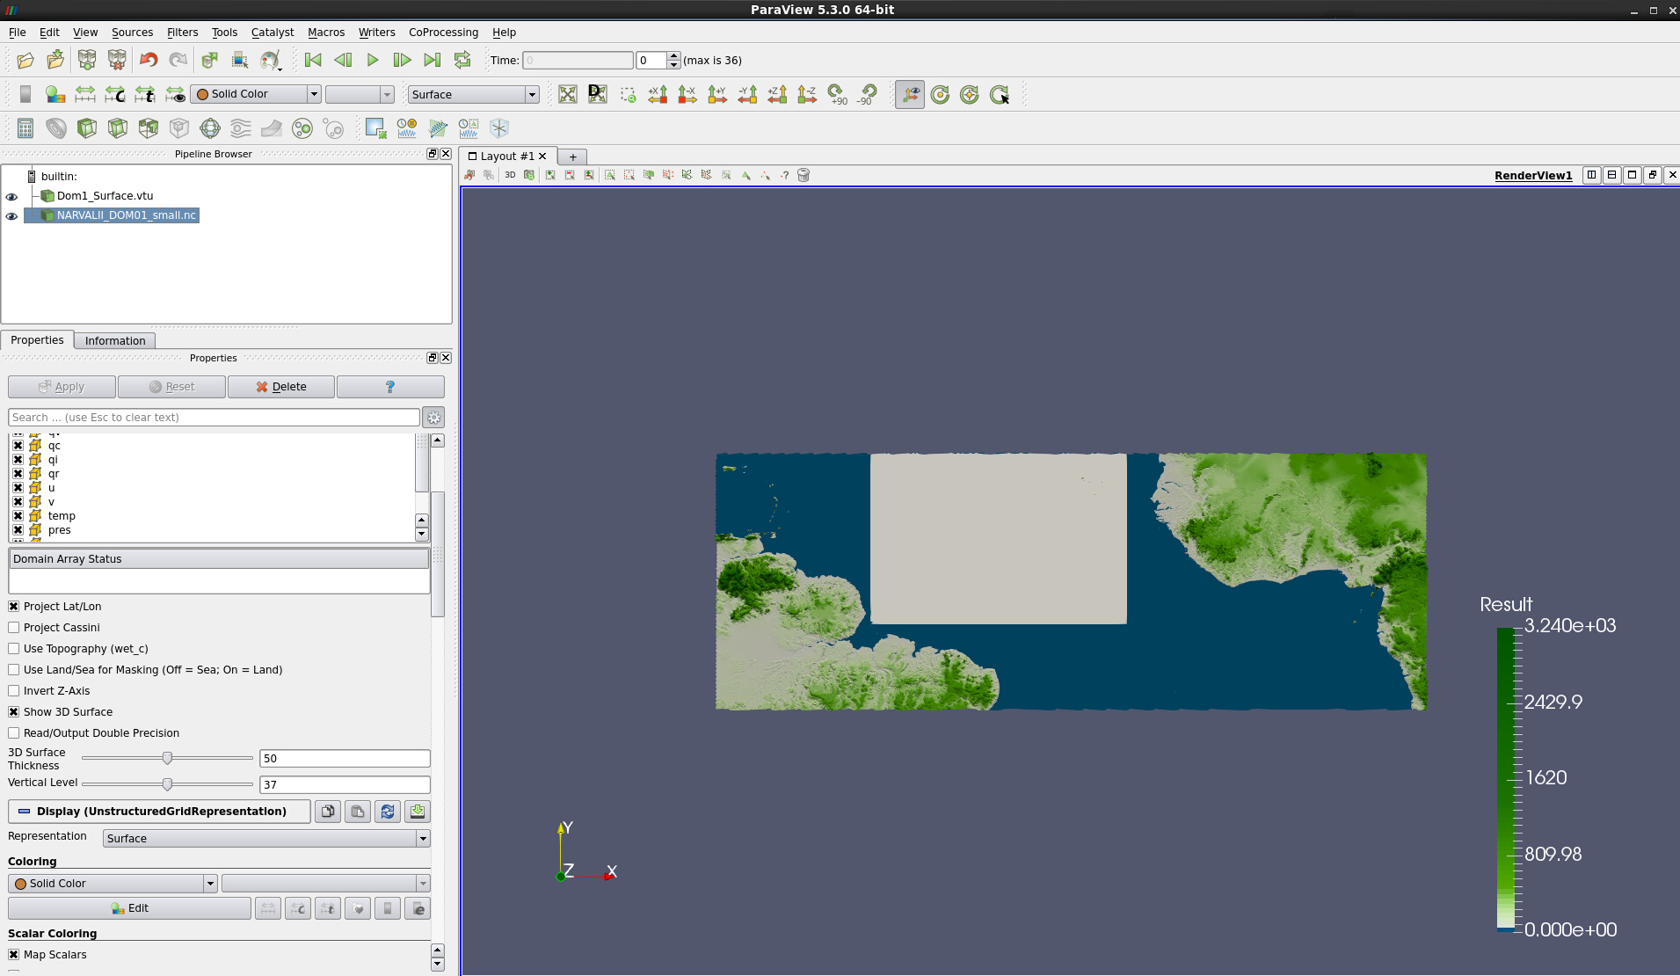Click the Edit color map button
The image size is (1680, 976).
click(129, 908)
